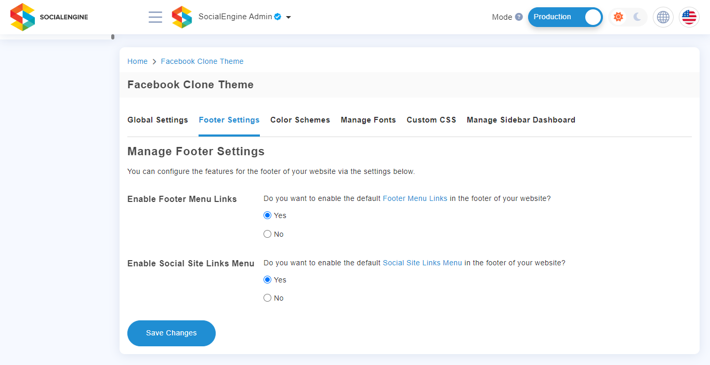This screenshot has width=710, height=365.
Task: Switch to dark mode moon icon
Action: [637, 17]
